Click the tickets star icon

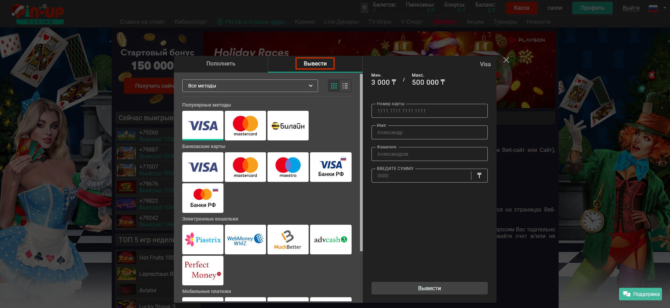[x=364, y=8]
